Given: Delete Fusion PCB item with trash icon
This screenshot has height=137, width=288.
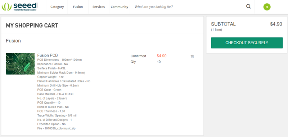Looking at the screenshot, I should pos(192,56).
